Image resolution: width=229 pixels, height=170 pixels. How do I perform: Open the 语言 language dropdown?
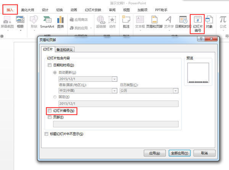[x=114, y=91]
